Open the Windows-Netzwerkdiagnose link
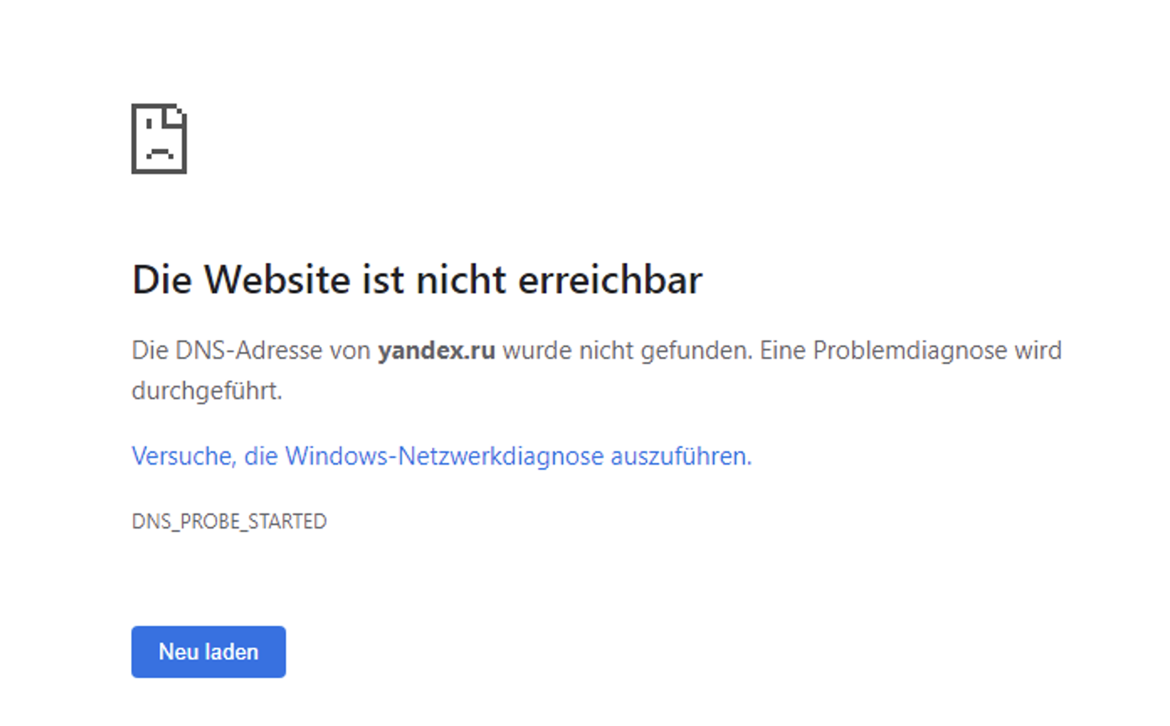The width and height of the screenshot is (1170, 726). (x=440, y=455)
